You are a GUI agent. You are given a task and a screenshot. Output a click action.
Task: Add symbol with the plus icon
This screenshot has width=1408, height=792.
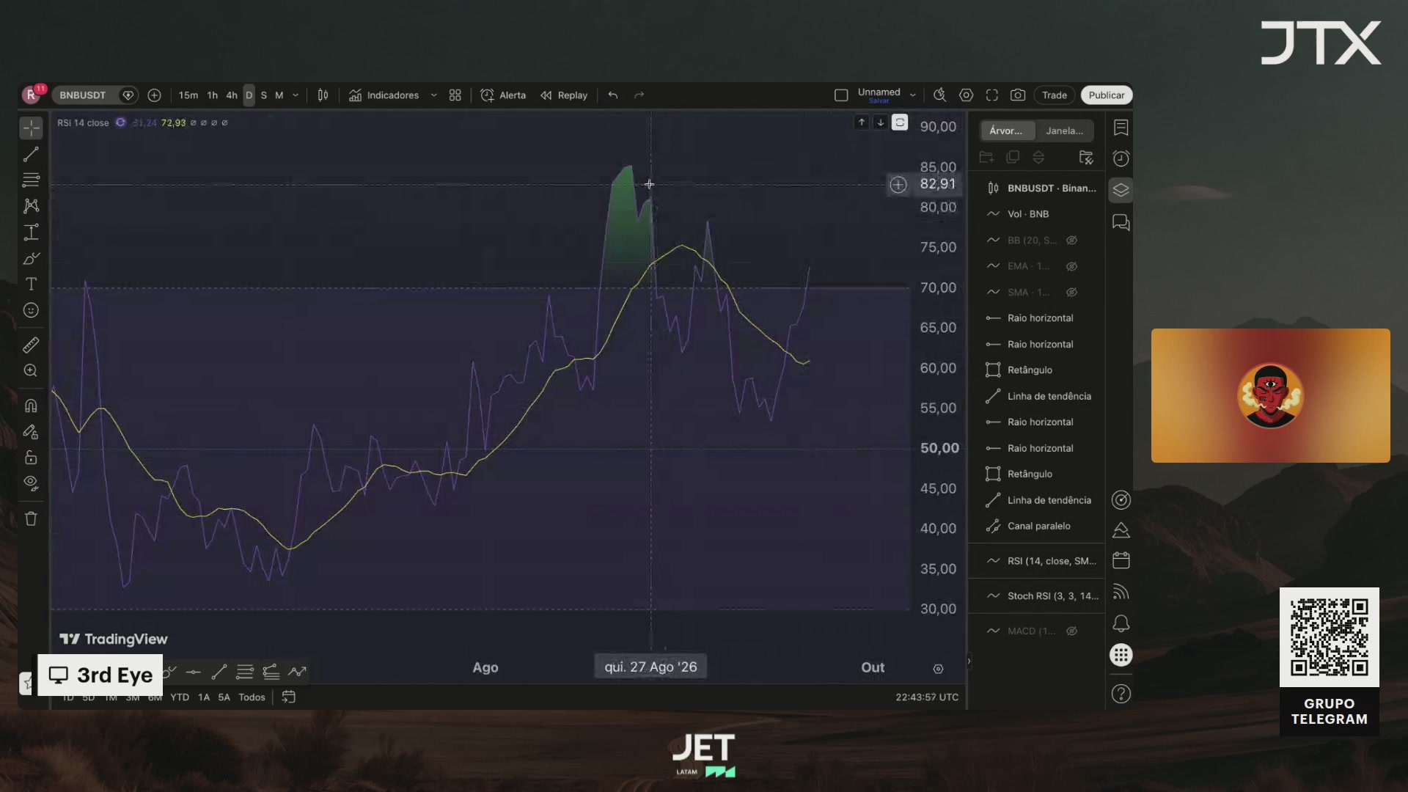pos(154,95)
